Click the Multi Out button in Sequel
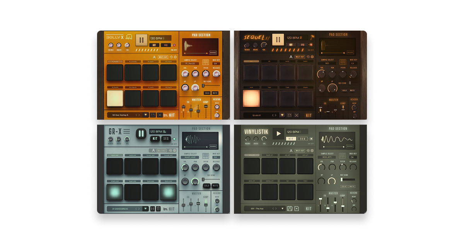Viewport: 464px width, 244px height. click(x=300, y=57)
